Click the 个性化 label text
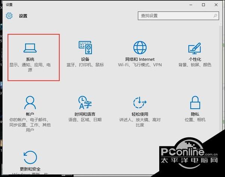The image size is (225, 177). pos(195,59)
